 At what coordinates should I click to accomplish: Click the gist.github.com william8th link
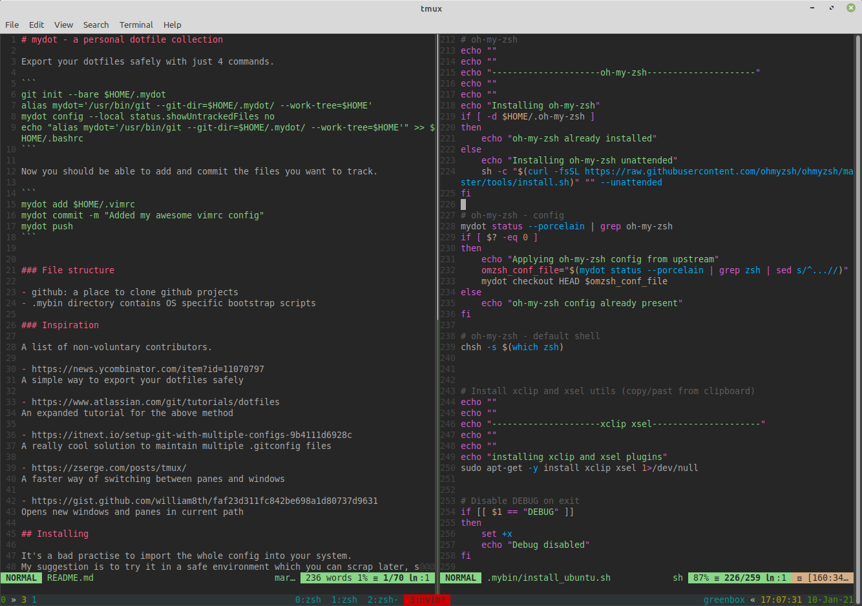click(x=204, y=501)
